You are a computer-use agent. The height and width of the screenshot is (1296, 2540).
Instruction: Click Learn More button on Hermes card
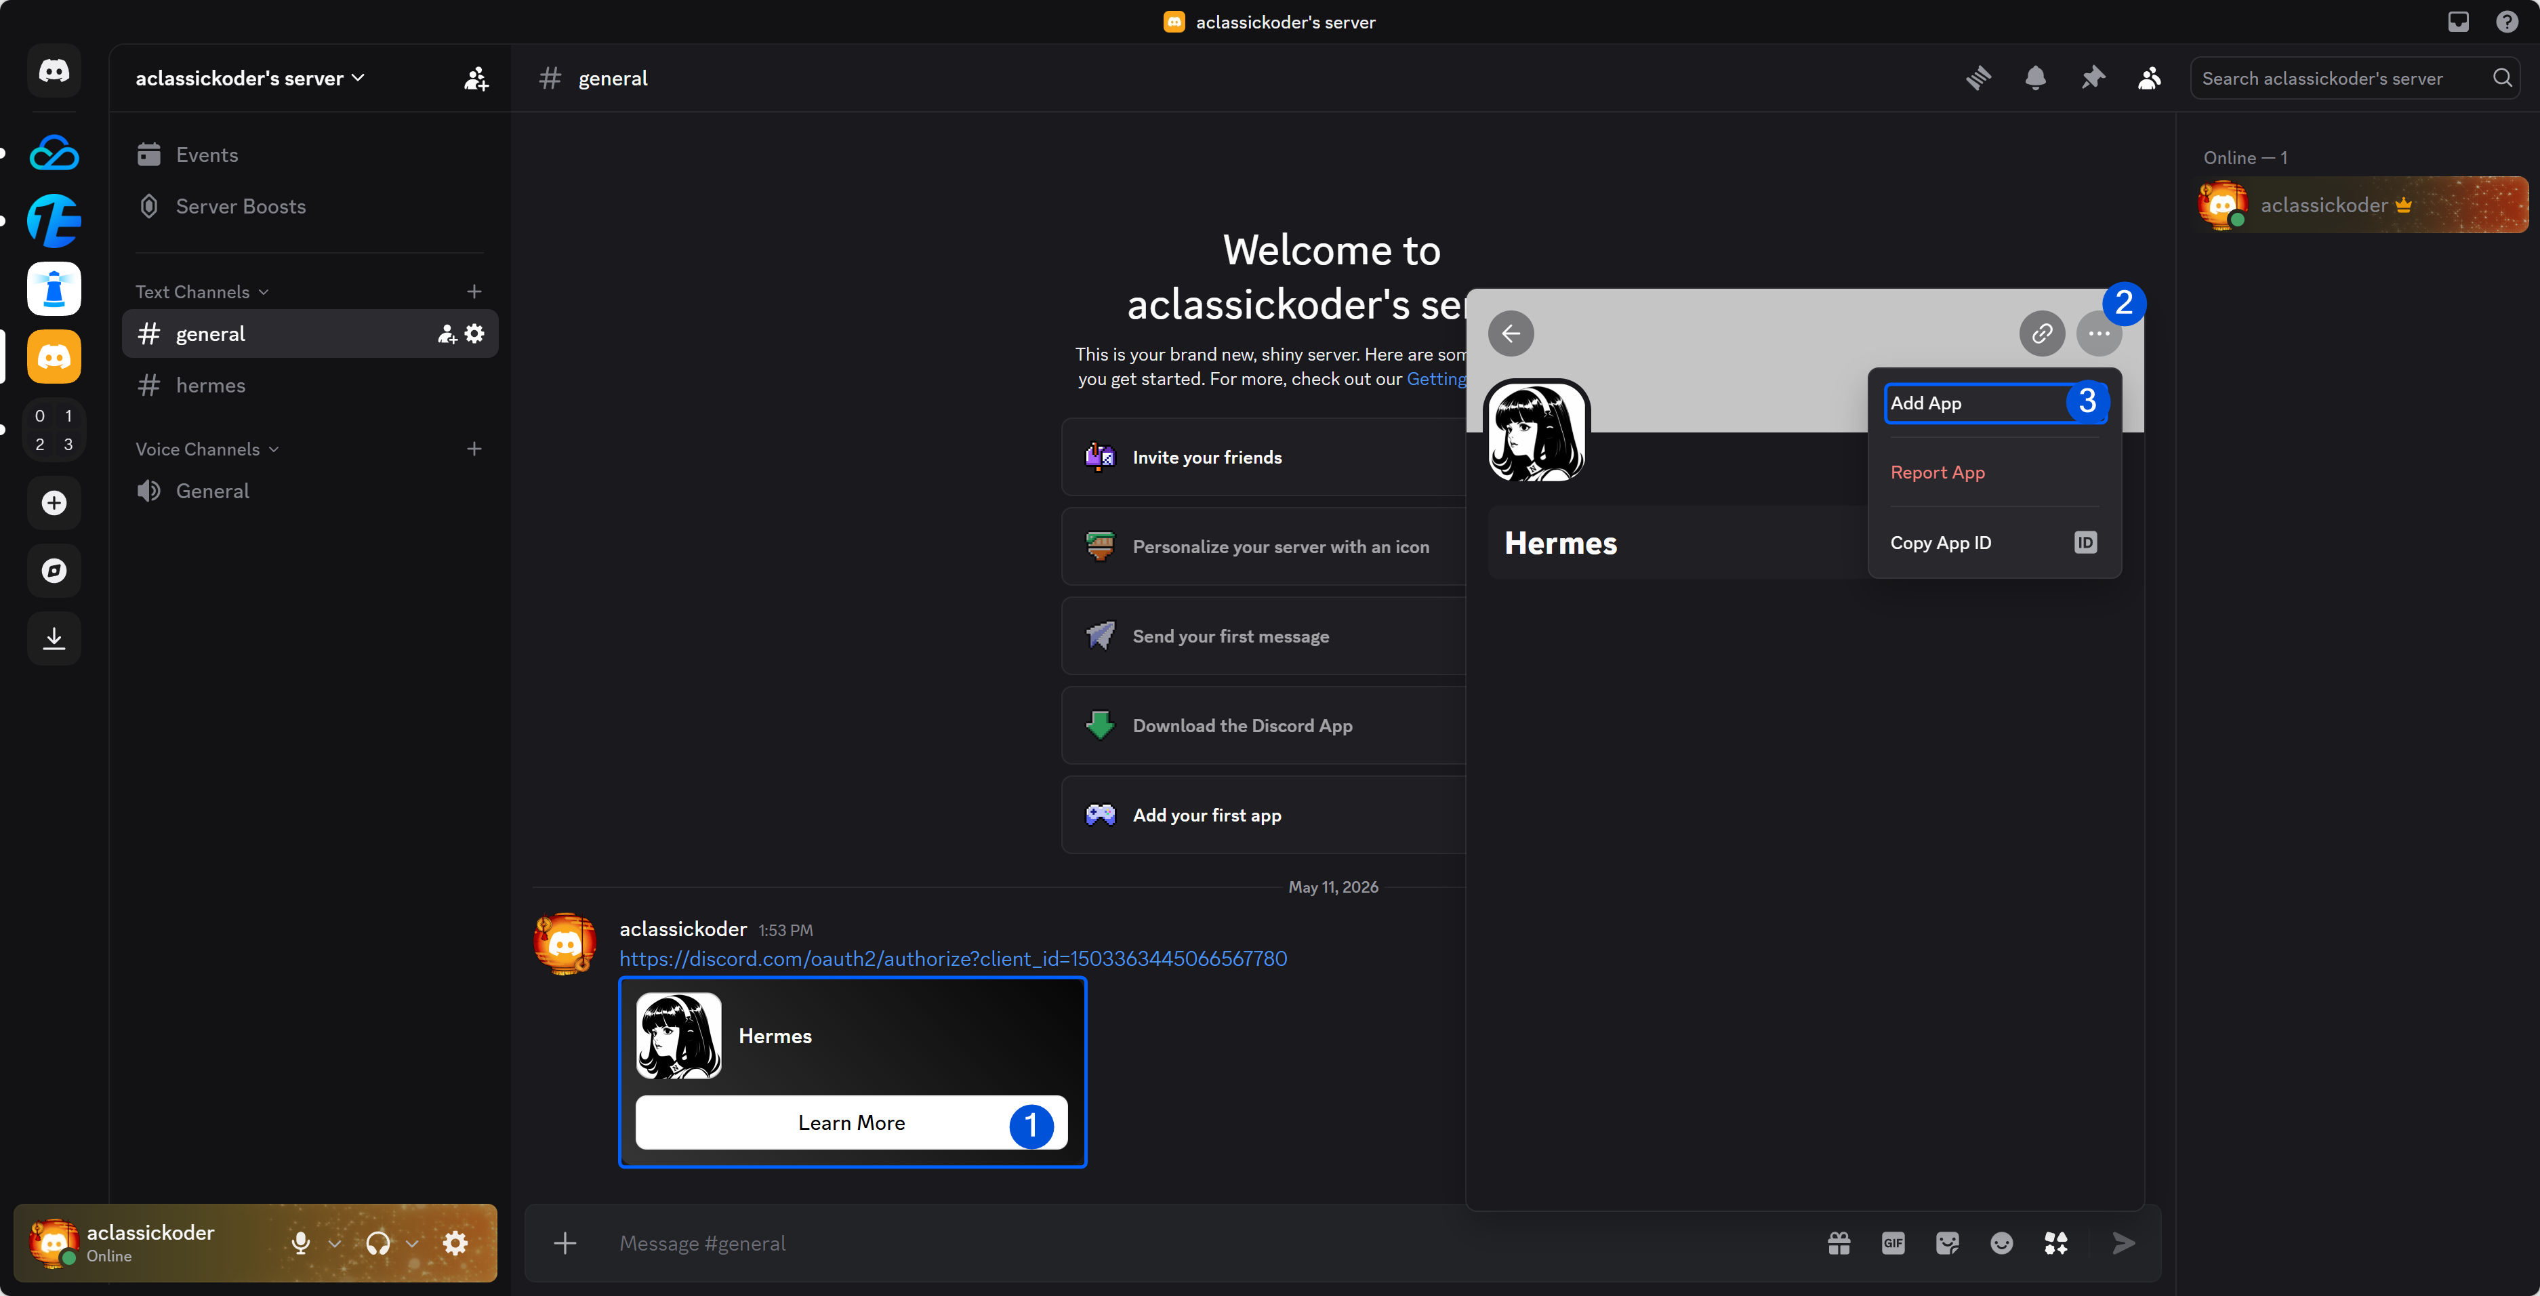(x=851, y=1122)
